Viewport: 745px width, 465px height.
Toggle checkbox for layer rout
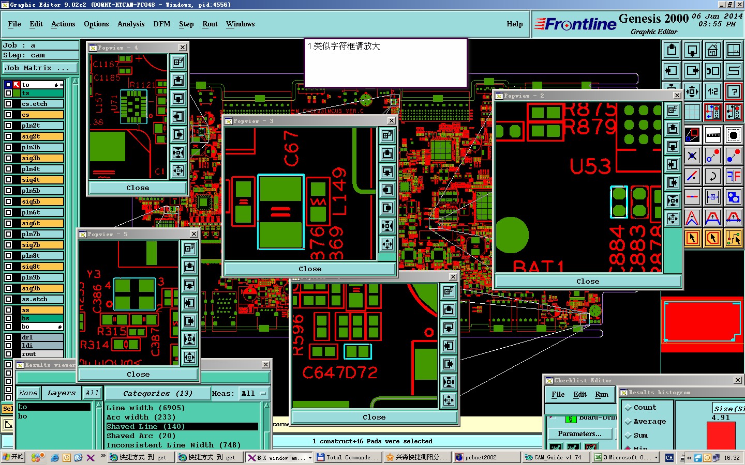[8, 354]
